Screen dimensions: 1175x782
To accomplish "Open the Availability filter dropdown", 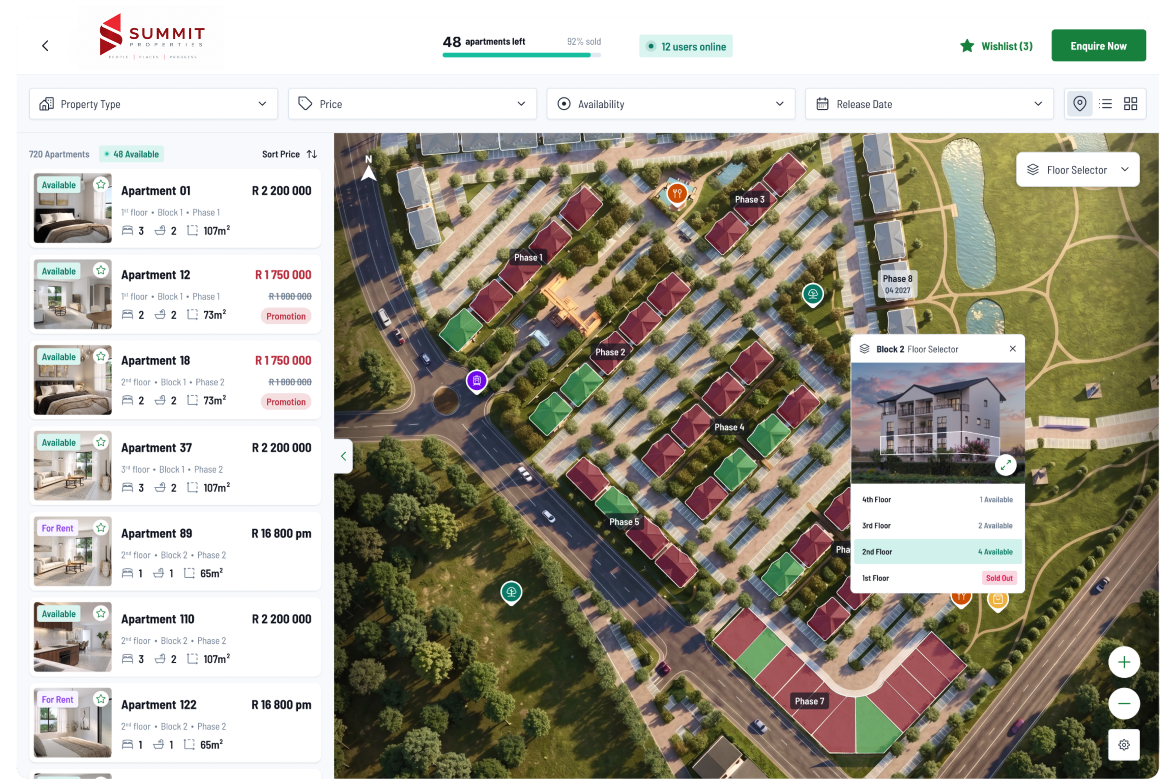I will pos(671,104).
